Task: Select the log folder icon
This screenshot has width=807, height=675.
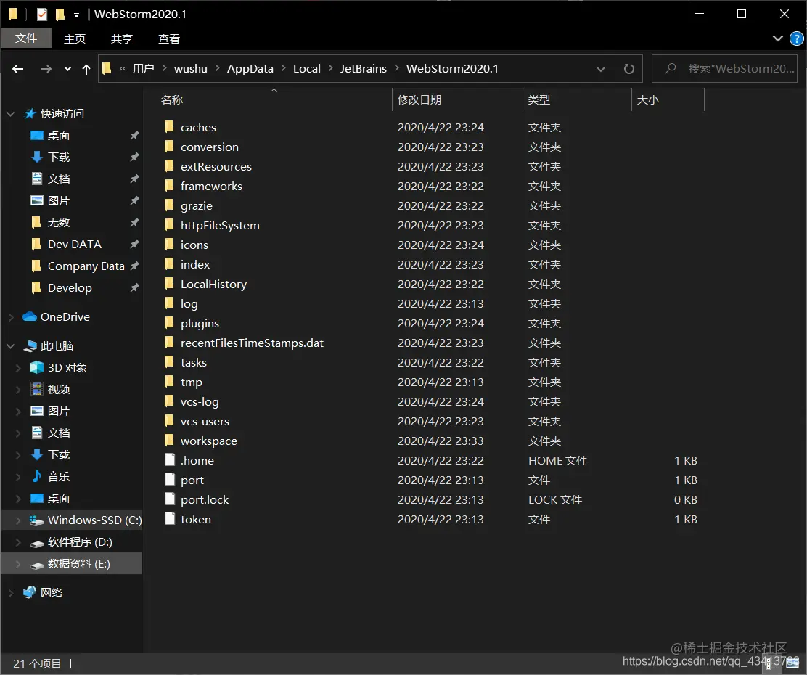Action: (x=169, y=303)
